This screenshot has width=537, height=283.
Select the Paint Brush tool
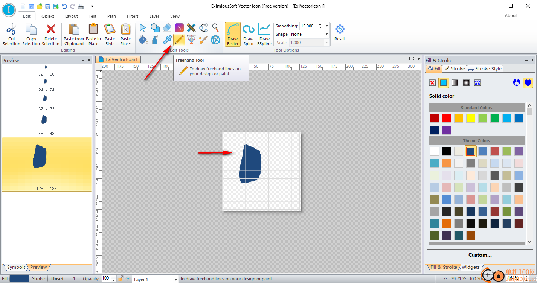tap(203, 40)
